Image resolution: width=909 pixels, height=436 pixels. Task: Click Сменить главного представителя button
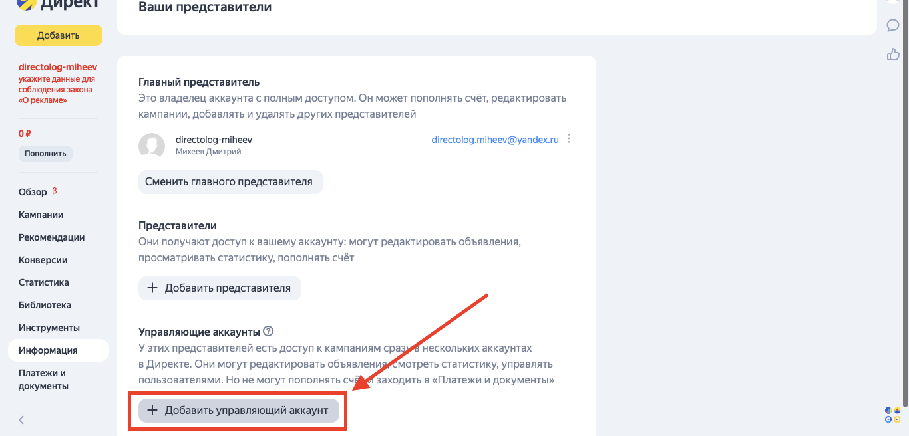click(230, 182)
